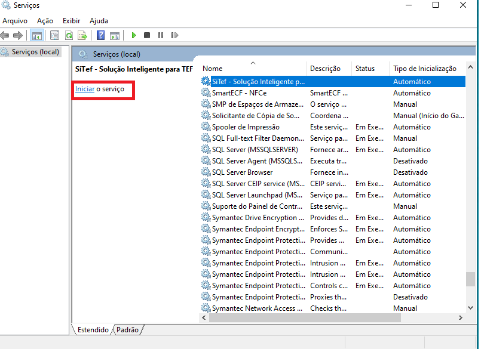Click the Refresh toolbar icon

(x=69, y=36)
